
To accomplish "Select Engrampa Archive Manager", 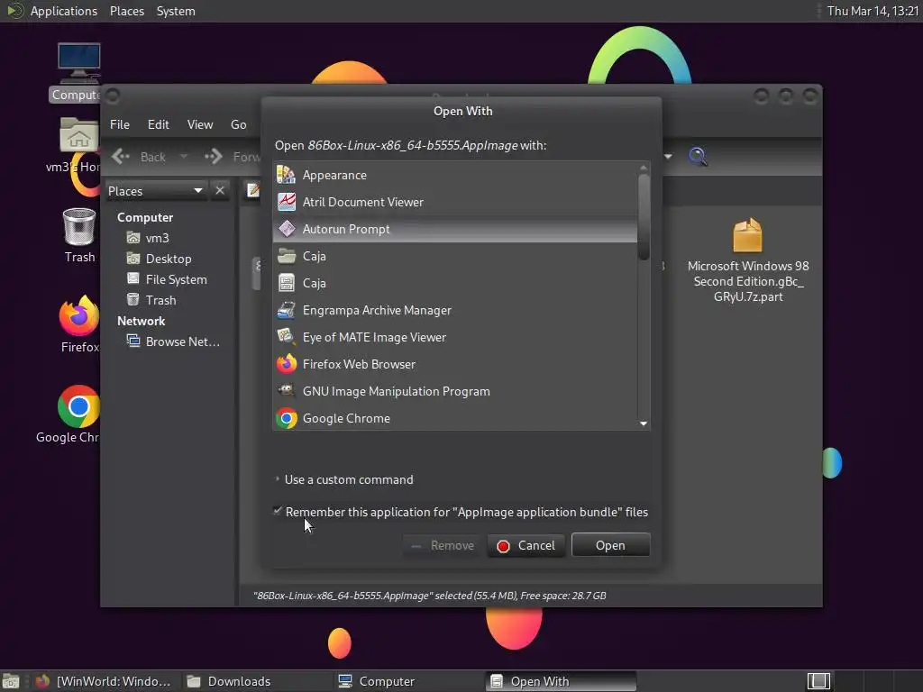I will click(455, 310).
